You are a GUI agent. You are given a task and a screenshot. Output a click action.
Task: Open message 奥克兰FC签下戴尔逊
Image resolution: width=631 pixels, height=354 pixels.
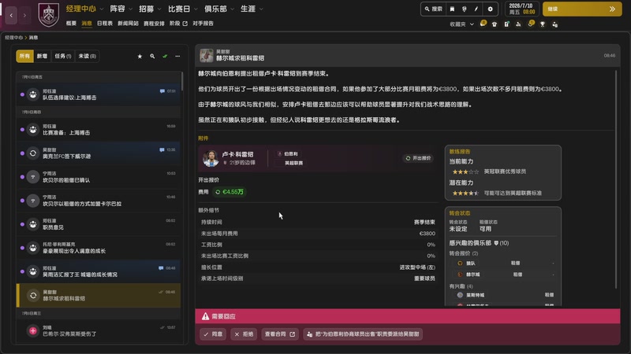pos(98,153)
